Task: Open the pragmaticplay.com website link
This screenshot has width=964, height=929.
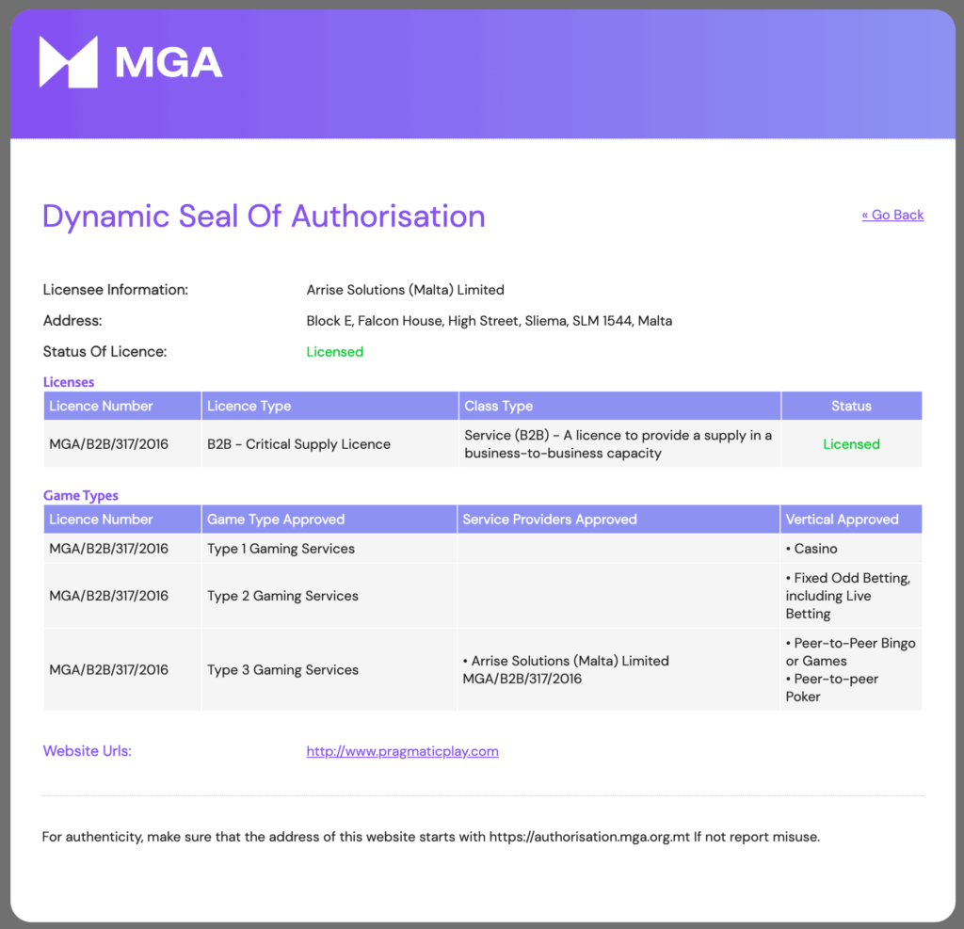Action: tap(402, 751)
